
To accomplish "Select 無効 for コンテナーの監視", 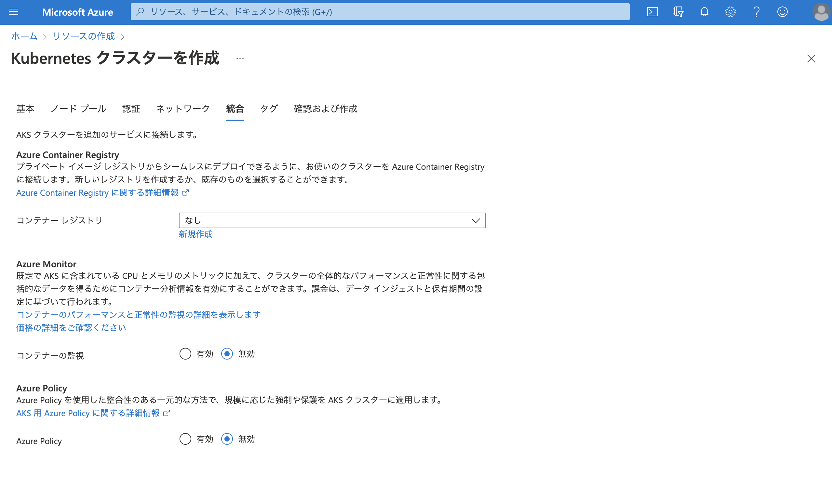I will pos(227,354).
